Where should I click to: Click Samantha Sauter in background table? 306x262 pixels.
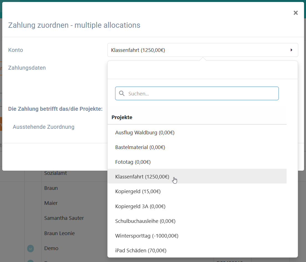64,218
